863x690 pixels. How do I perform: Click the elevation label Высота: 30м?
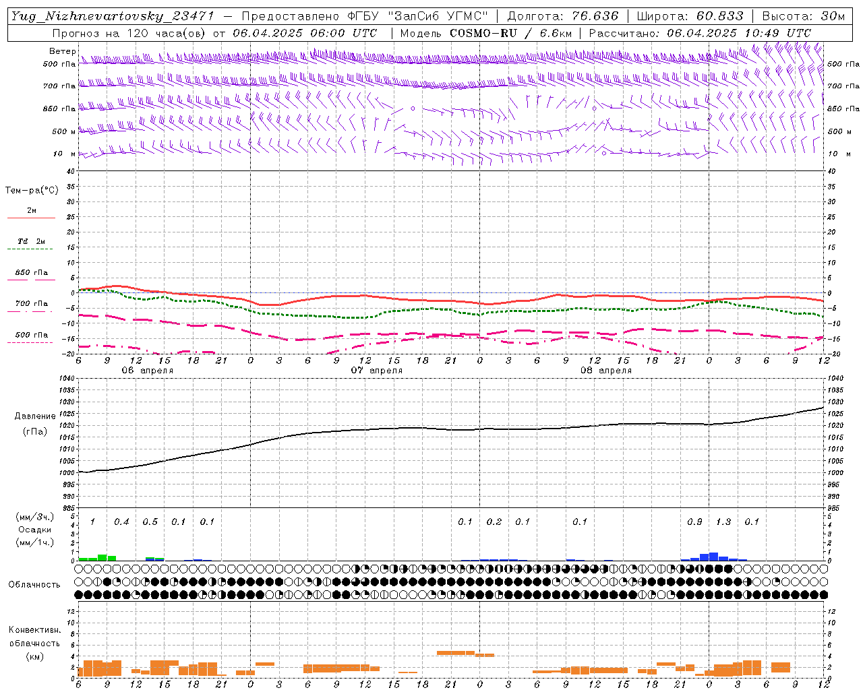point(803,16)
